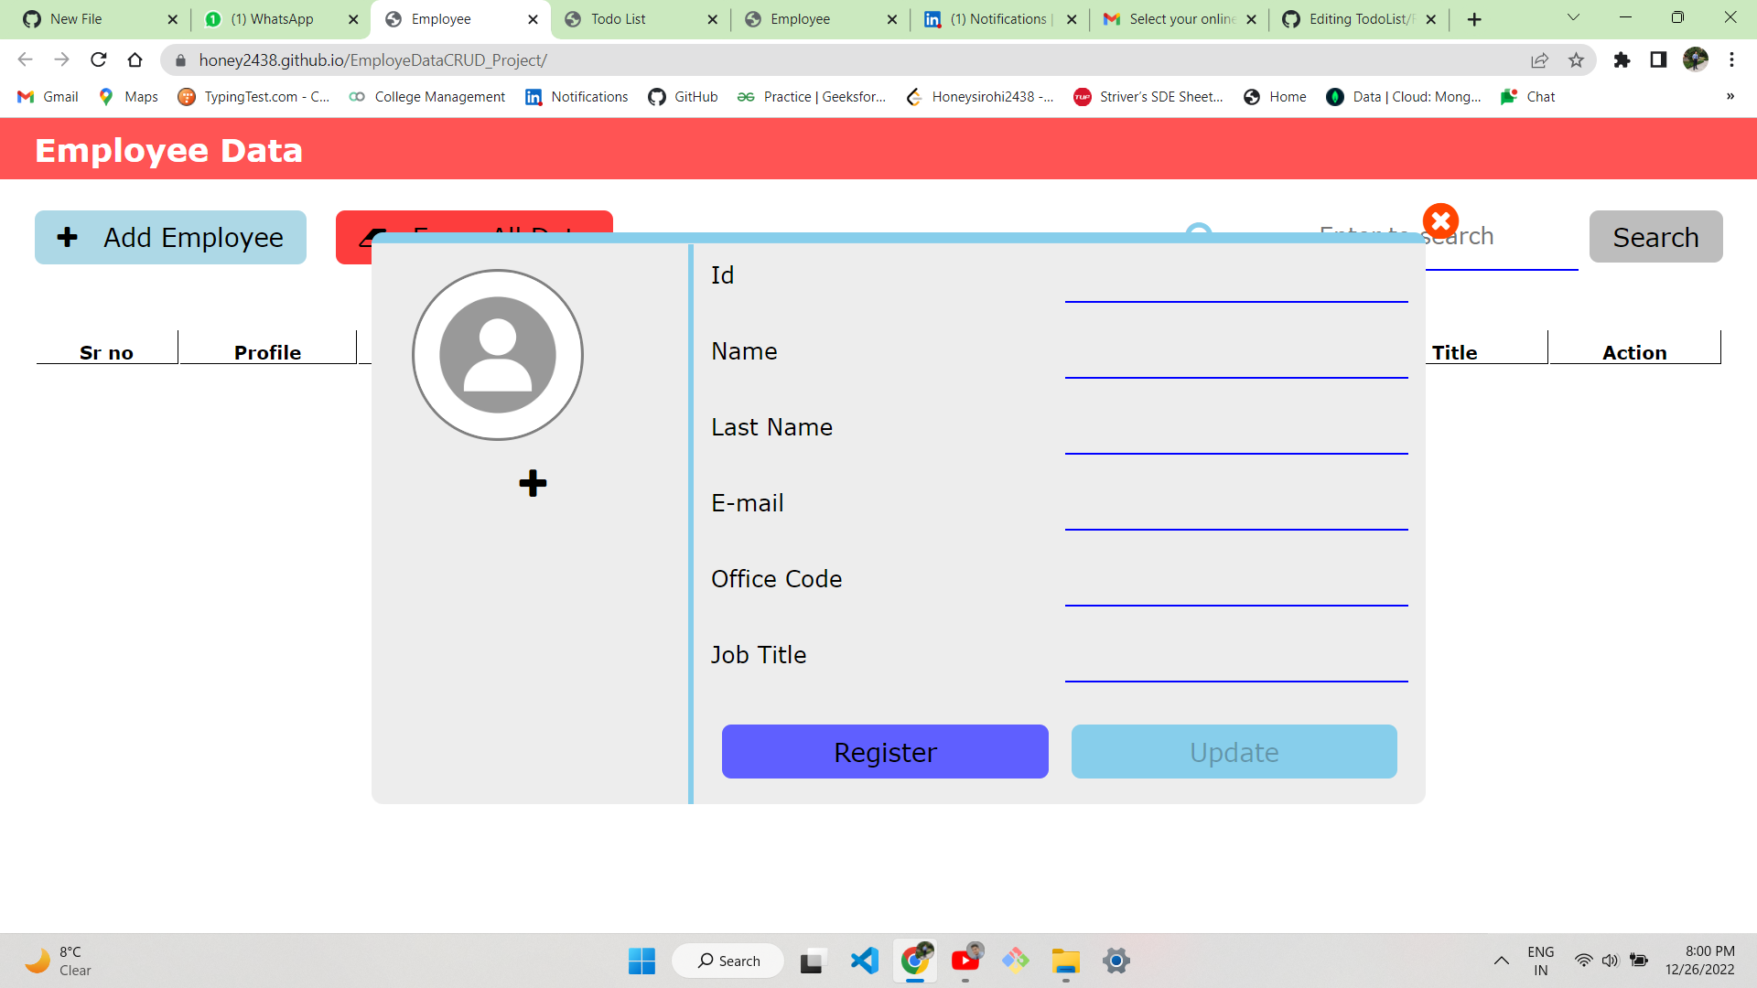Click the gray Search button
Viewport: 1757px width, 988px height.
[1655, 238]
